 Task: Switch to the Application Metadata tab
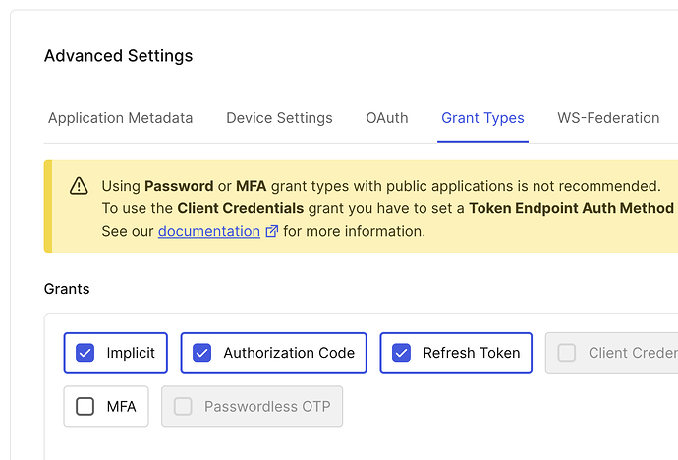(120, 118)
